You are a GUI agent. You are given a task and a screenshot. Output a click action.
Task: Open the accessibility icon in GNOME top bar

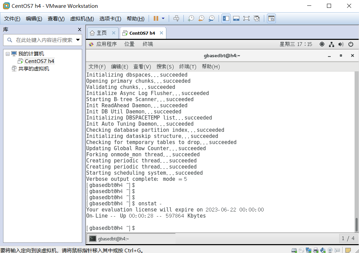tap(322, 44)
